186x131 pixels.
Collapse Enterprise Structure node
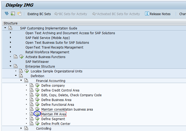[10, 66]
